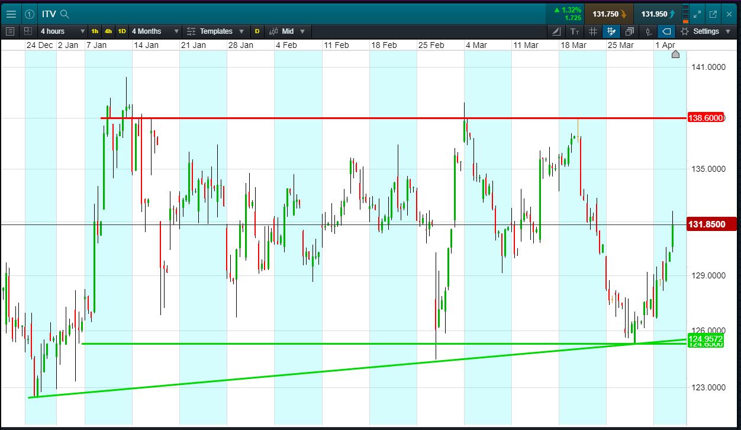Switch to the 1h timeframe shortcut
The width and height of the screenshot is (741, 430).
point(95,31)
